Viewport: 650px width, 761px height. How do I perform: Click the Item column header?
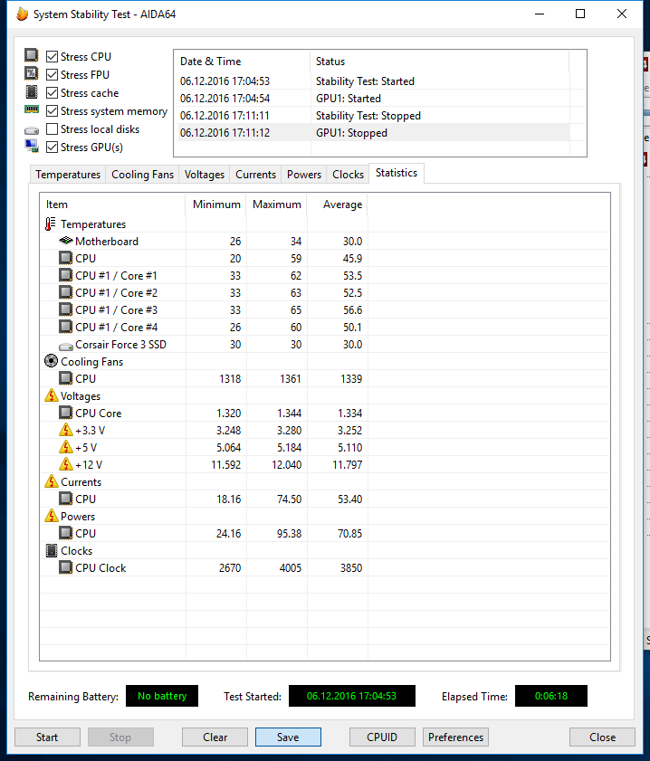(112, 205)
